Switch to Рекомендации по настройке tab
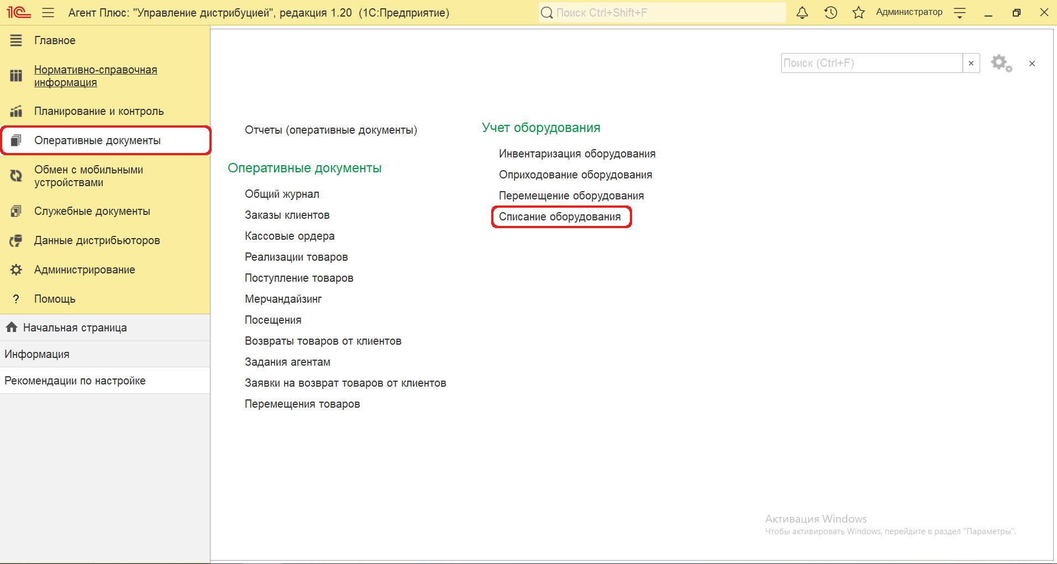The image size is (1057, 564). tap(75, 381)
